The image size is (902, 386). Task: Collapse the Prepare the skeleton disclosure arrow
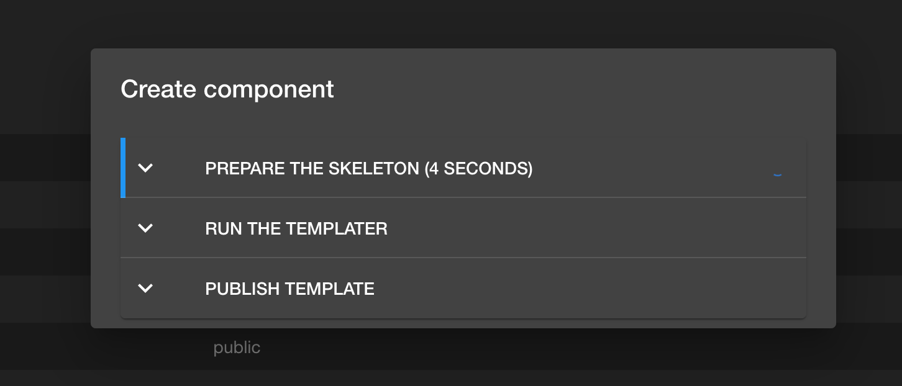pyautogui.click(x=145, y=168)
